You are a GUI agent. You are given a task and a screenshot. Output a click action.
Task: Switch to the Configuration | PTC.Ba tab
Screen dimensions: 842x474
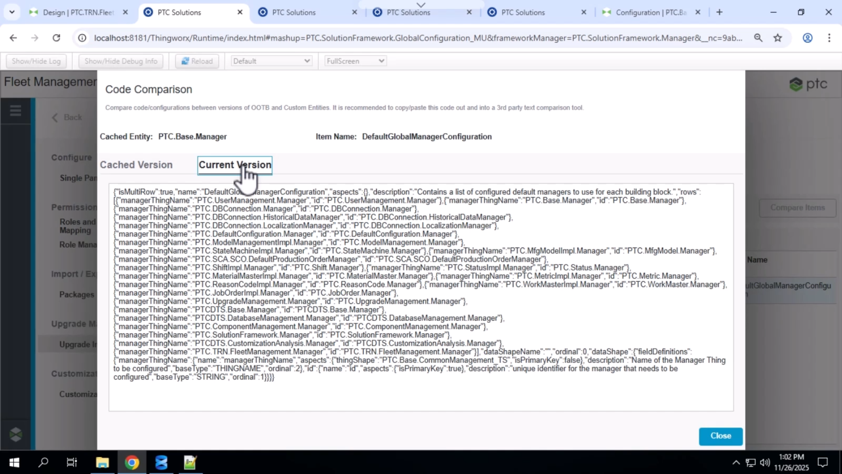(651, 12)
